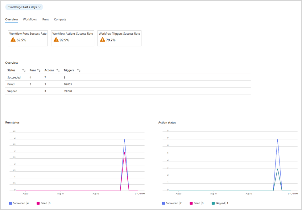Viewport: 302px width, 210px height.
Task: Select the Succeeded legend icon under Action status
Action: [x=163, y=203]
